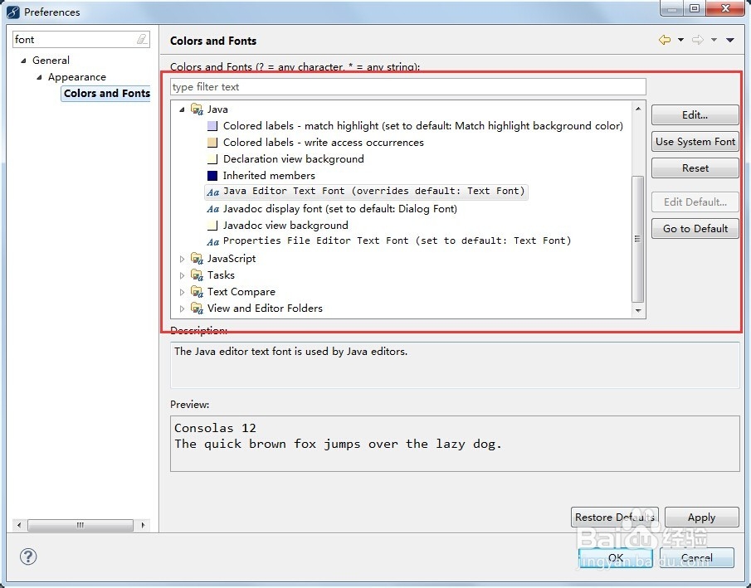Click the Preferences window title icon

13,12
